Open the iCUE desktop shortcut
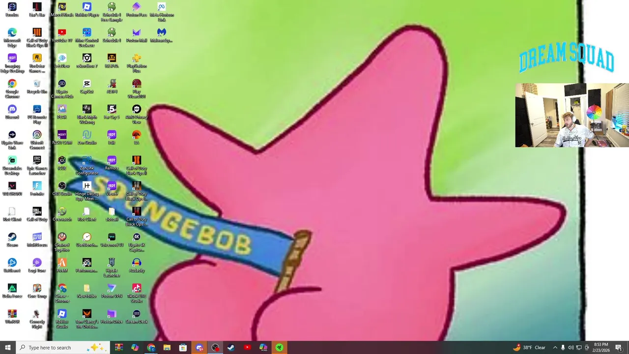This screenshot has height=354, width=629. pyautogui.click(x=62, y=163)
